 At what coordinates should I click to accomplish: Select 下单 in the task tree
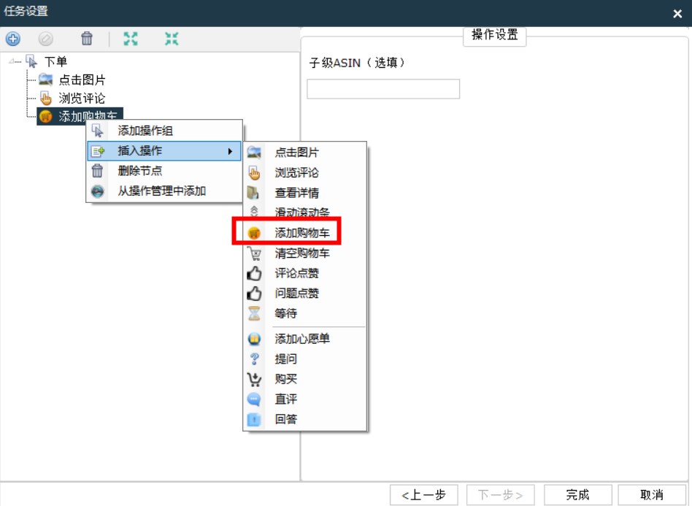(x=55, y=61)
